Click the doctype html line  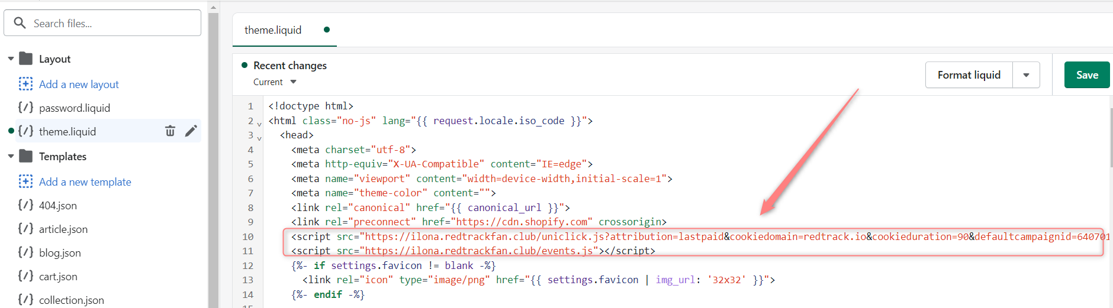click(311, 106)
